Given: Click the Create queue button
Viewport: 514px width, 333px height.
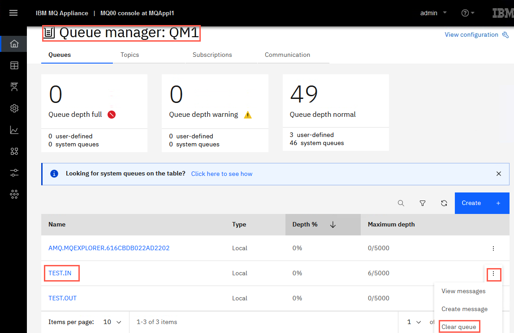Looking at the screenshot, I should click(482, 203).
